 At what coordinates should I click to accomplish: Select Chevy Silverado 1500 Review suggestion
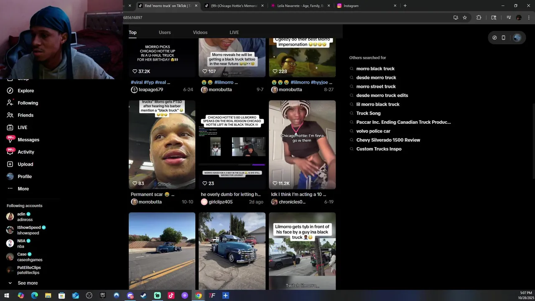tap(388, 140)
